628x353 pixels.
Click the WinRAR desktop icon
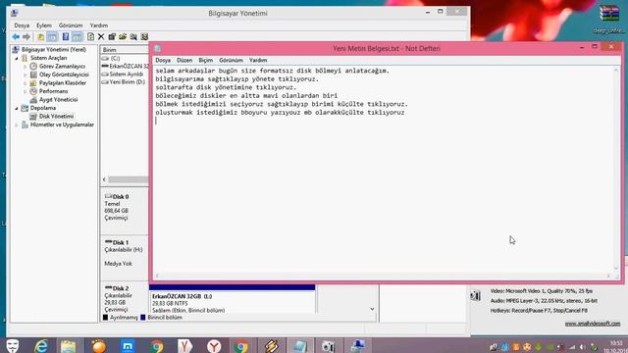coord(609,14)
